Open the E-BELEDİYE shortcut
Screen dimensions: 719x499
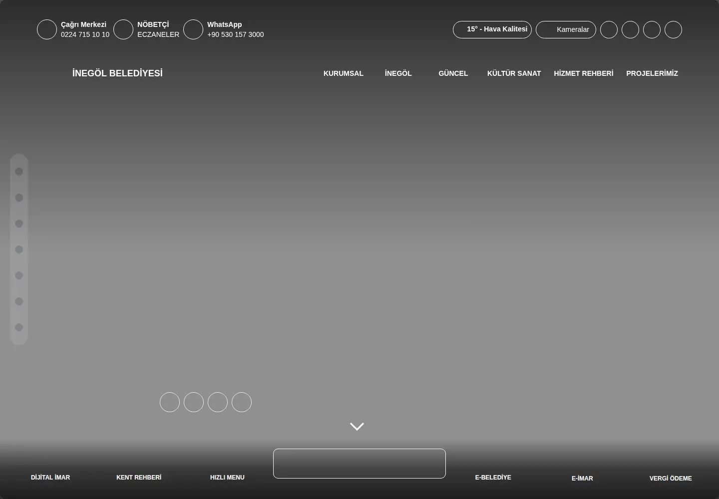click(x=493, y=478)
